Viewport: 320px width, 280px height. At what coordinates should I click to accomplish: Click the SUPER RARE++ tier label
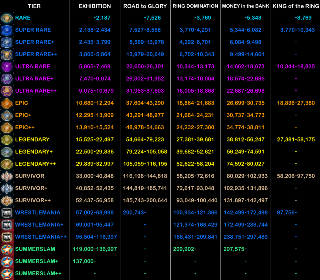tap(36, 54)
